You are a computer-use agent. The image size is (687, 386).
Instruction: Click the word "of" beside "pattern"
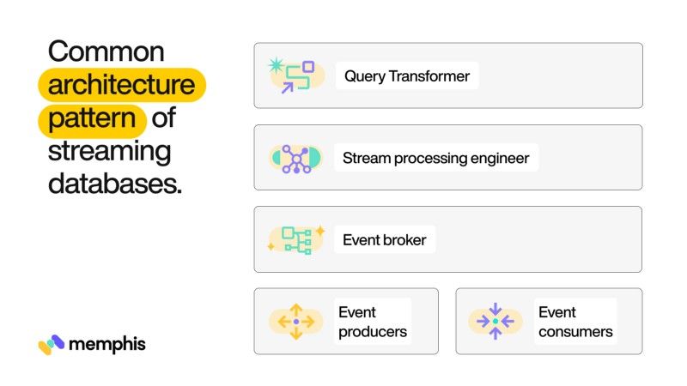coord(163,118)
